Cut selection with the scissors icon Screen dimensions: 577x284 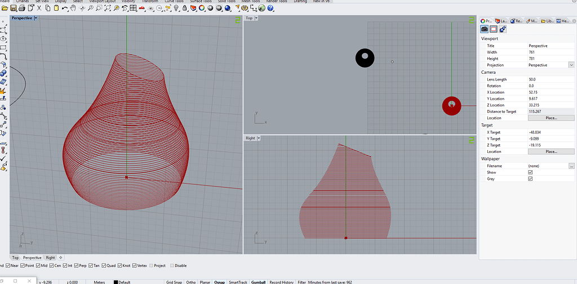click(39, 8)
